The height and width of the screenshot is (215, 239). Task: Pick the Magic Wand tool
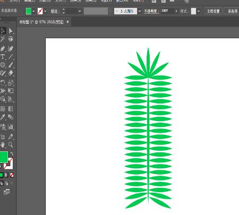(3, 39)
